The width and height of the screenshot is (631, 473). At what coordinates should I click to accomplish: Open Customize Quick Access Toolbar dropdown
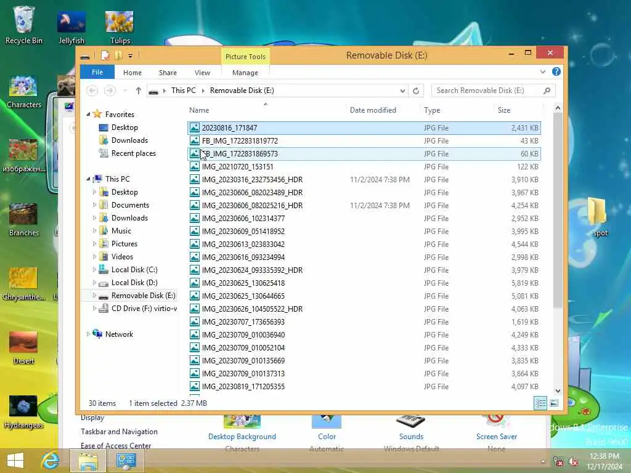(x=131, y=56)
